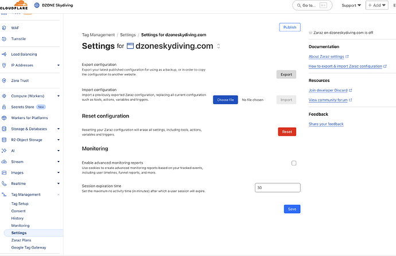Click the Load Balancing icon
The width and height of the screenshot is (396, 256).
(x=4, y=54)
